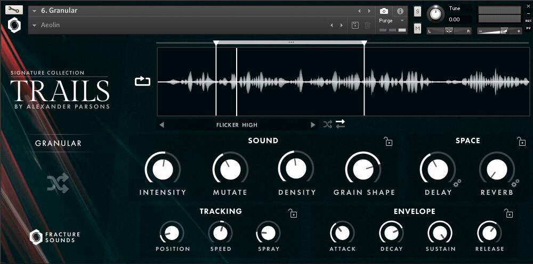Click the large randomize icon under GRANULAR
533x264 pixels.
(x=58, y=183)
